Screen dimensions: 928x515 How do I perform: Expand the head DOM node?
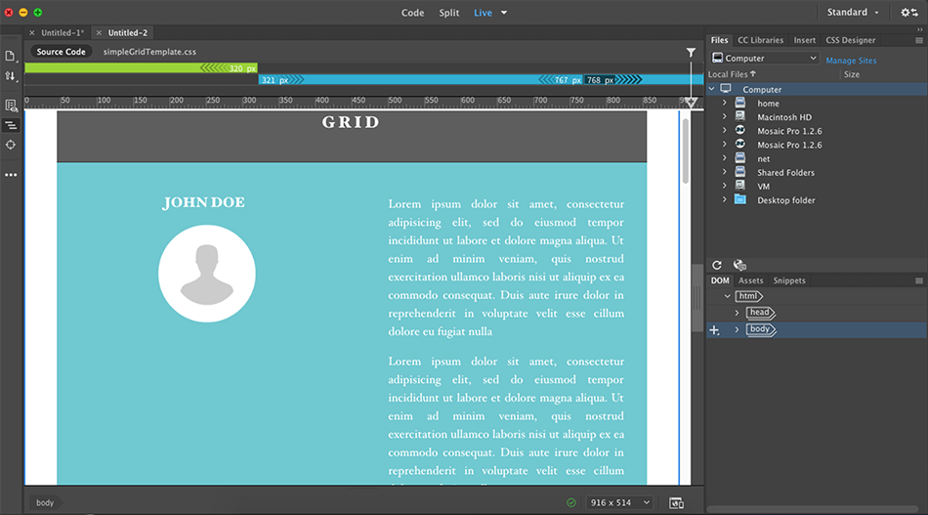[x=737, y=313]
